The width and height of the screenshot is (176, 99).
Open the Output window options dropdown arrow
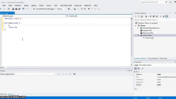click(127, 71)
